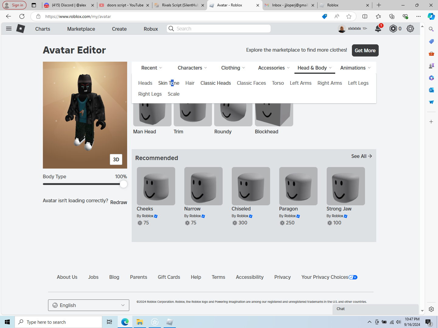The height and width of the screenshot is (328, 438).
Task: Open File Explorer from the taskbar
Action: click(x=140, y=322)
